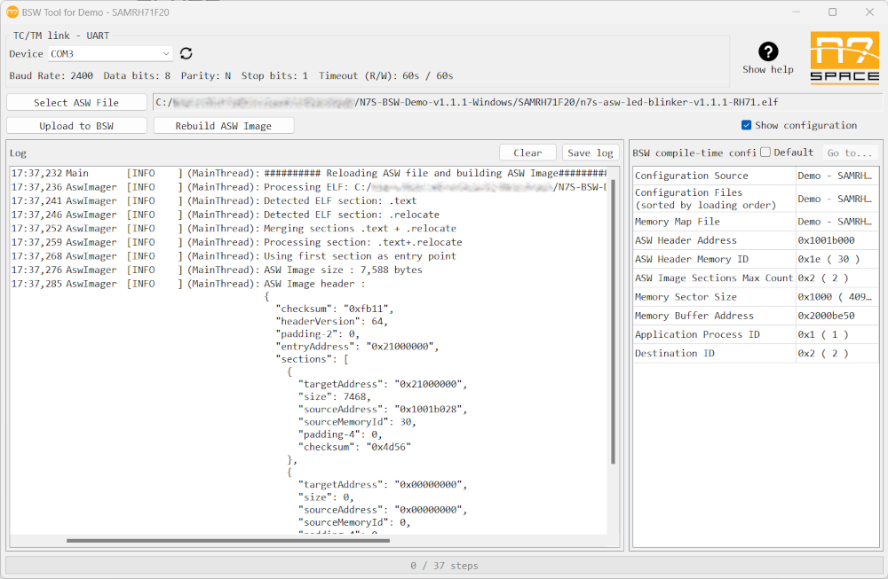Toggle the Show configuration checkbox
This screenshot has width=888, height=579.
(747, 125)
